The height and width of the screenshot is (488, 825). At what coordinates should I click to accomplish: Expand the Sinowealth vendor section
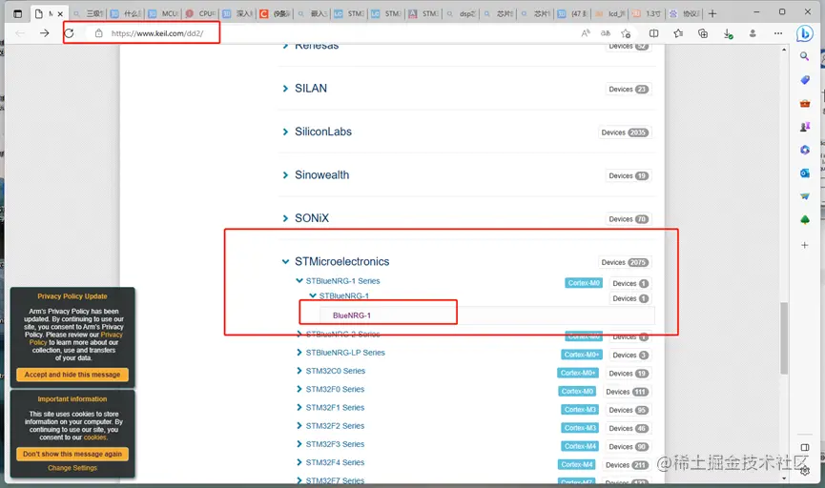(285, 175)
